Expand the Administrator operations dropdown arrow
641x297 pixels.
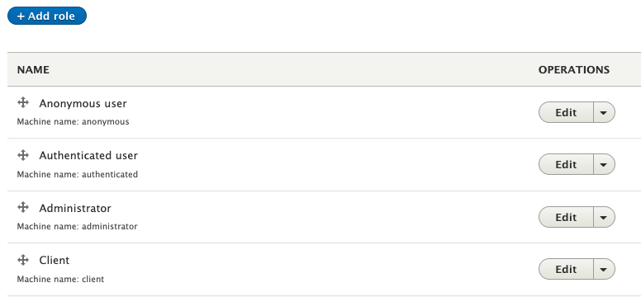coord(604,217)
